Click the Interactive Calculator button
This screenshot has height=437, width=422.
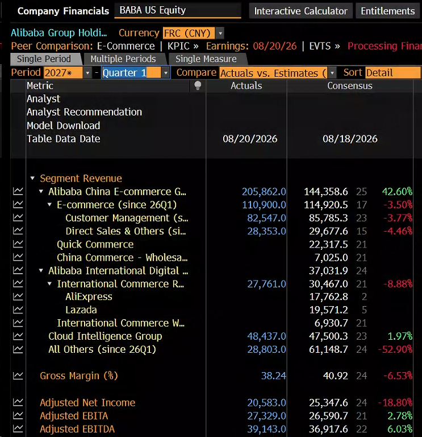[x=300, y=11]
